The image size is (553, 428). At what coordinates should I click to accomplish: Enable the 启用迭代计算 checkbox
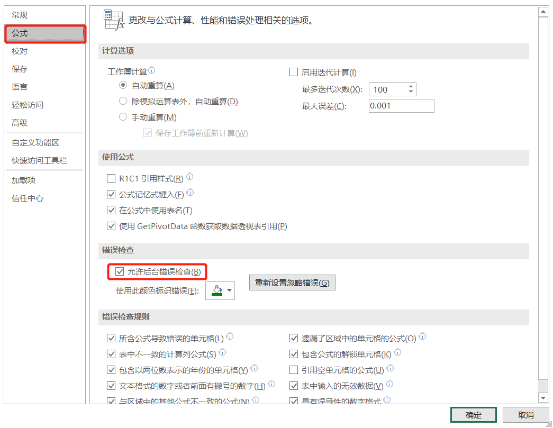coord(294,72)
